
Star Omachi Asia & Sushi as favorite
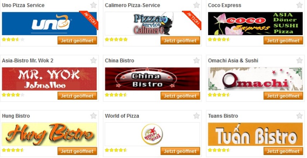pyautogui.click(x=299, y=60)
